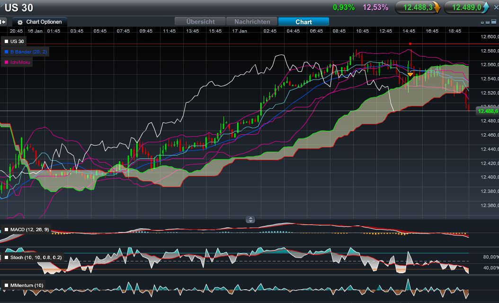499x303 pixels.
Task: Click the white square icon beside US 30 legend
Action: [6, 41]
